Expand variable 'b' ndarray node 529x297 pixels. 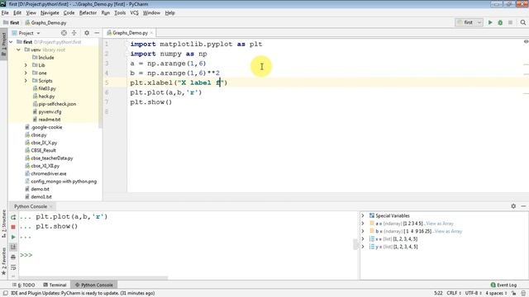(363, 231)
